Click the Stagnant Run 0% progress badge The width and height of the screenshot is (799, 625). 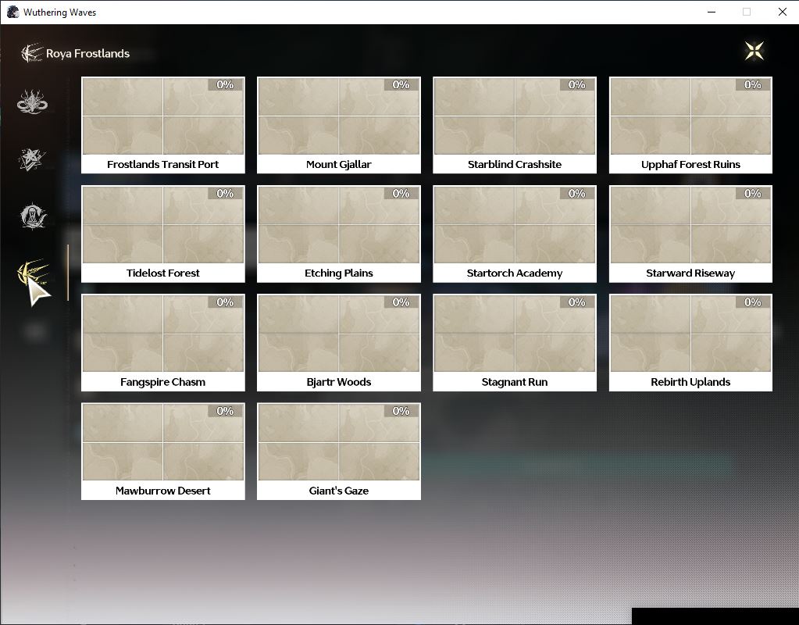point(577,302)
